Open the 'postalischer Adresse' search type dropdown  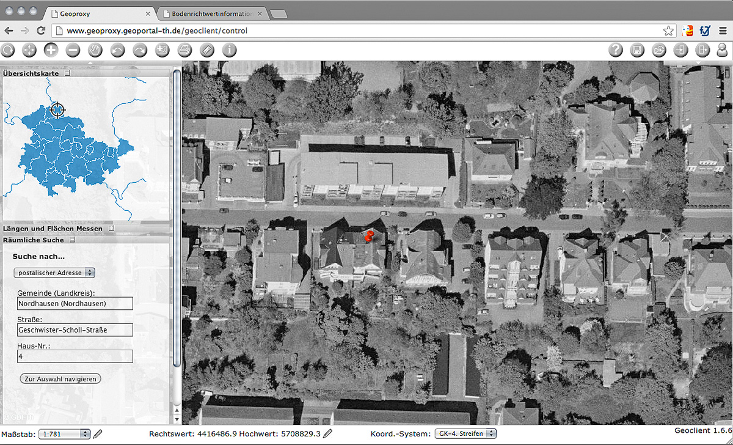[x=54, y=273]
